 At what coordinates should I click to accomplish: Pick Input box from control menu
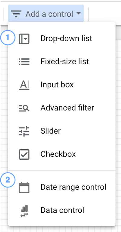coord(62,85)
